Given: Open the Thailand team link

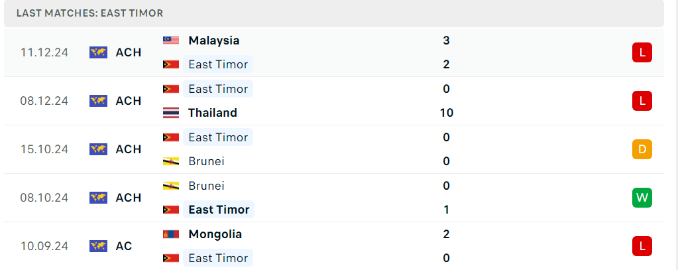Looking at the screenshot, I should (x=212, y=113).
